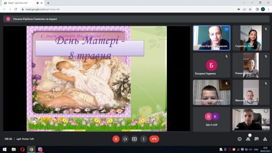
Task: Click the present screen button
Action: [x=135, y=139]
